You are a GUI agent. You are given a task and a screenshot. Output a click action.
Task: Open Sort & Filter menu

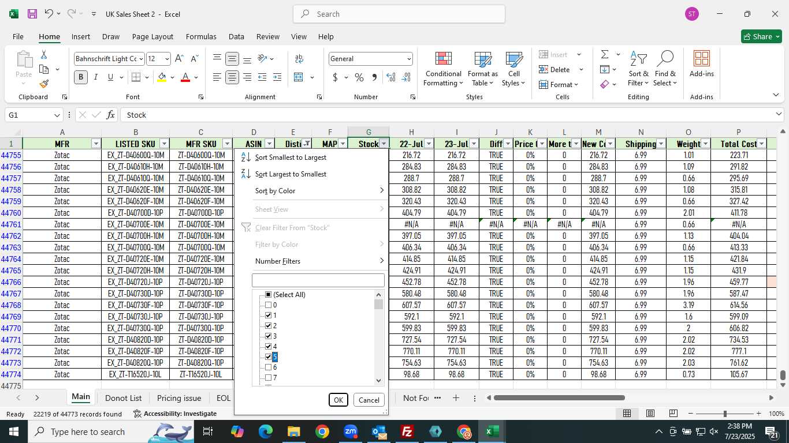[638, 69]
